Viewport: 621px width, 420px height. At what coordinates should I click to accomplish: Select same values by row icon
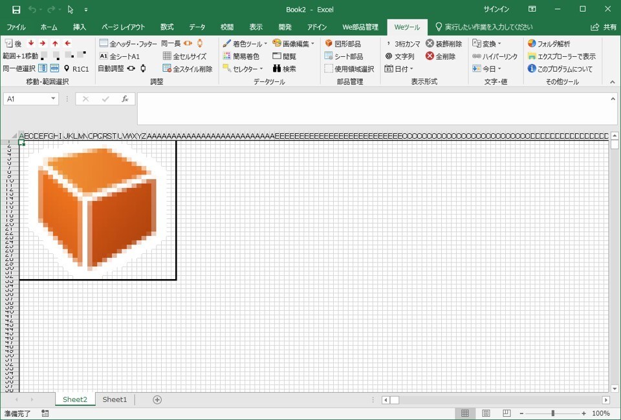[x=54, y=68]
